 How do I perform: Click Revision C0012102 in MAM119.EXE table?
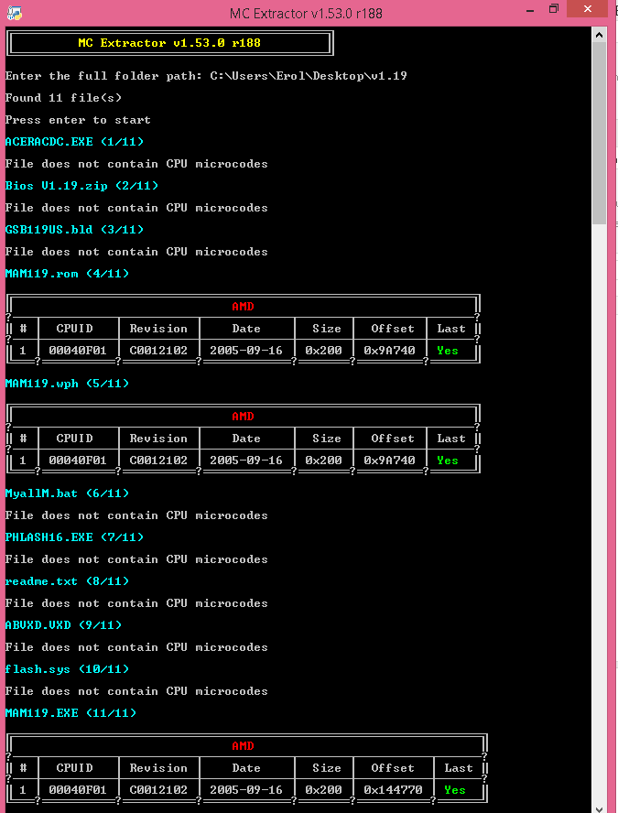pos(158,790)
